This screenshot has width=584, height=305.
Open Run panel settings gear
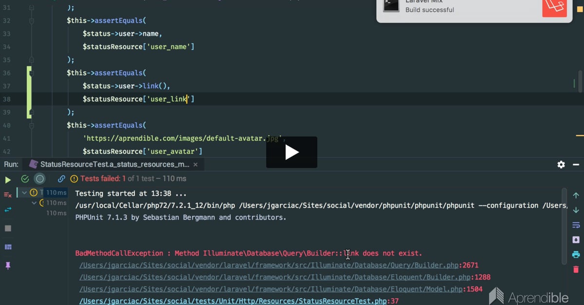pos(561,165)
